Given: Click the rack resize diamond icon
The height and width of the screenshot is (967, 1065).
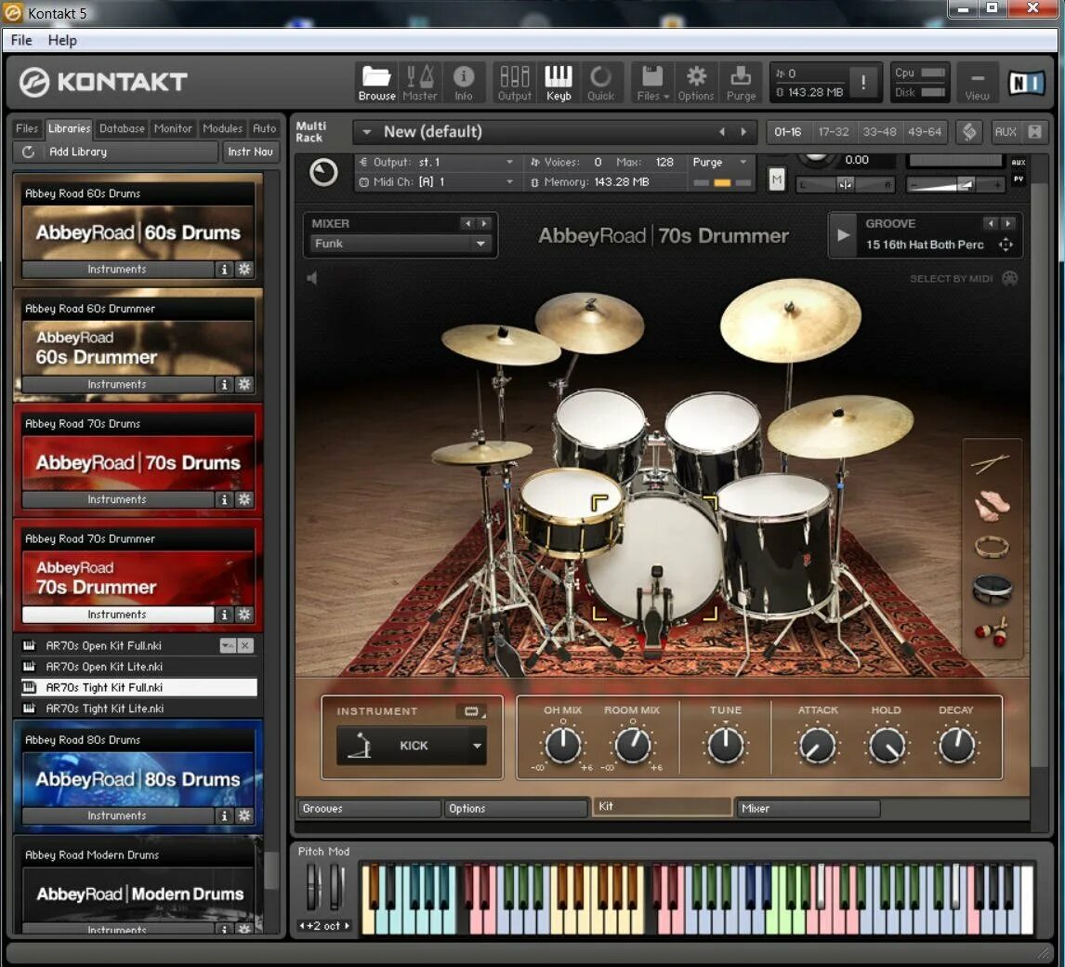Looking at the screenshot, I should pyautogui.click(x=969, y=132).
